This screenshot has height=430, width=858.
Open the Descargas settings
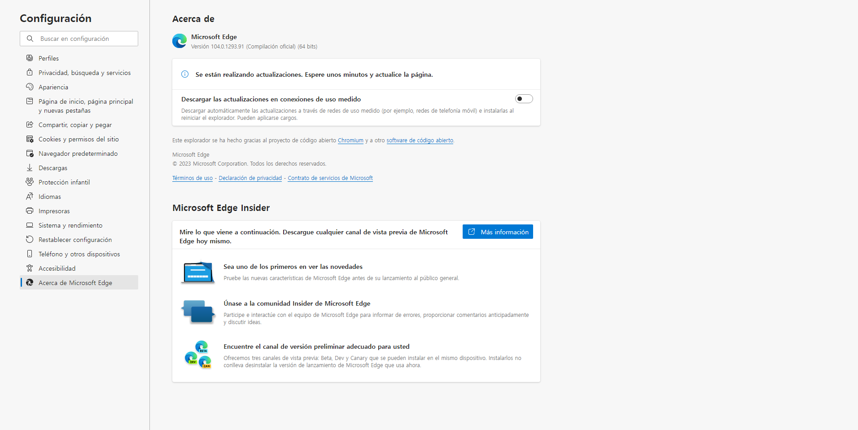tap(79, 168)
